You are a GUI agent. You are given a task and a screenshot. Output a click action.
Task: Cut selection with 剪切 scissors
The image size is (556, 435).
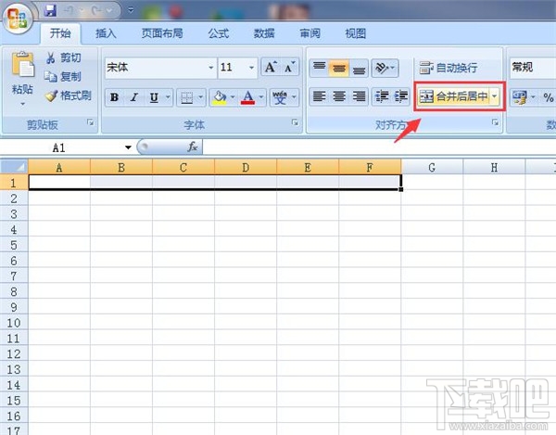pos(63,58)
